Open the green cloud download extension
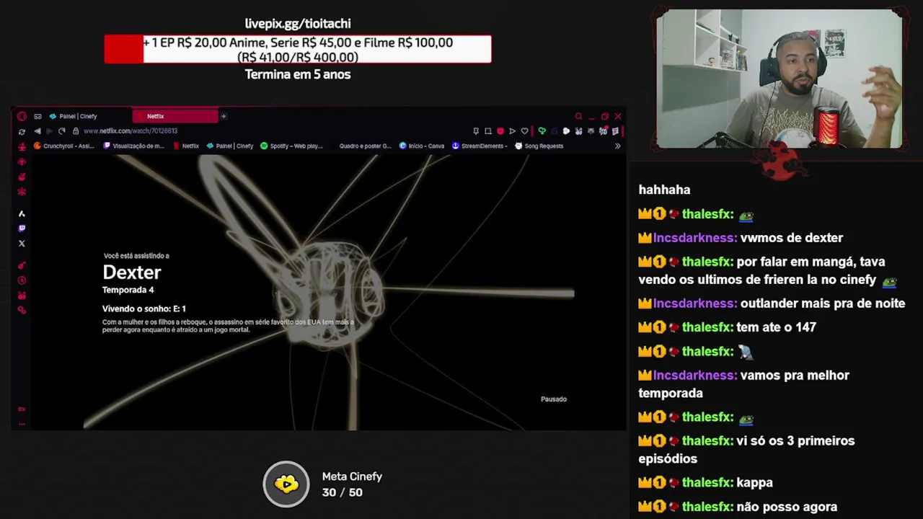The height and width of the screenshot is (519, 923). pos(542,131)
